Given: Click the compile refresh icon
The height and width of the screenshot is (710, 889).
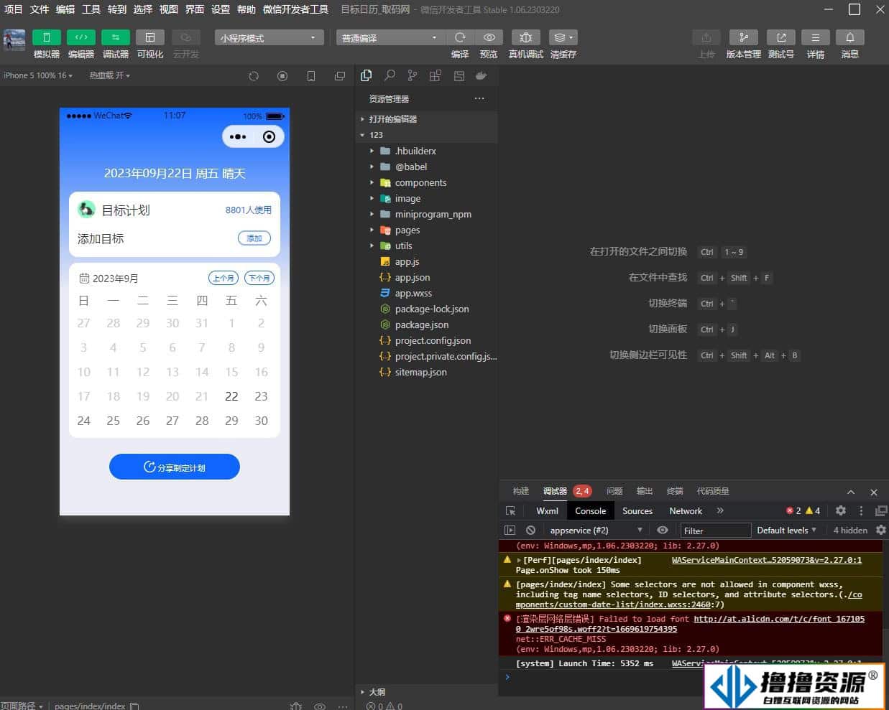Looking at the screenshot, I should coord(460,37).
